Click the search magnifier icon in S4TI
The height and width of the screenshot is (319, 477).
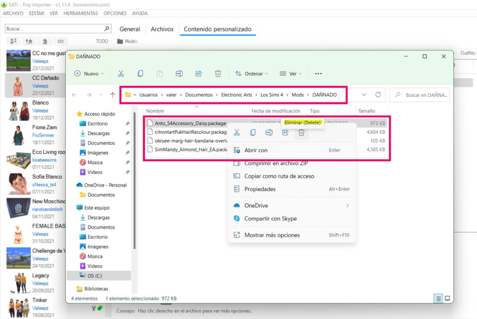coord(107,28)
